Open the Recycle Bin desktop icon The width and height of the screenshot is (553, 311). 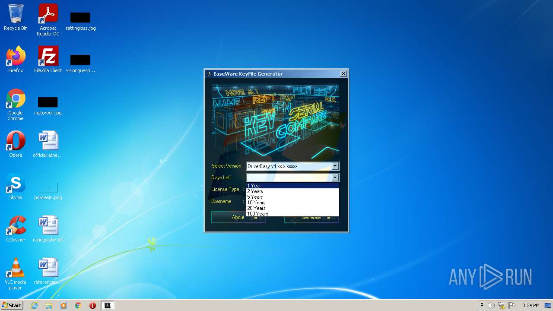(16, 17)
